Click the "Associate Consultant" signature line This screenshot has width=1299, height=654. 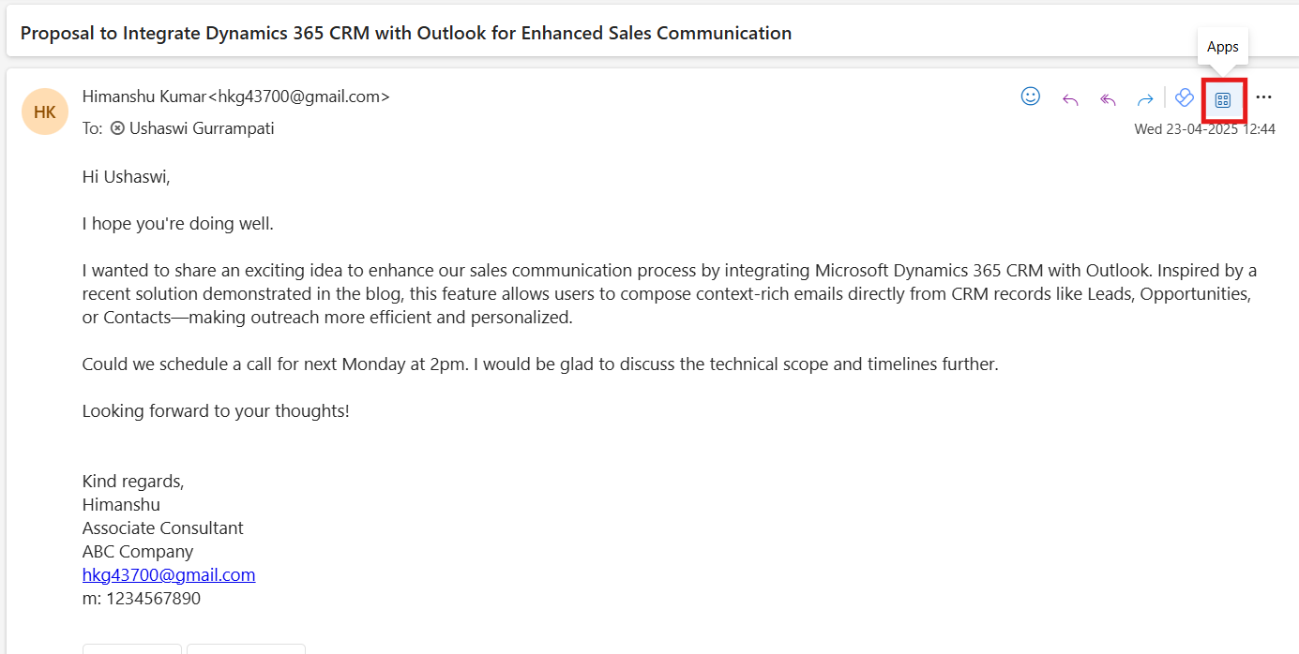[x=163, y=528]
